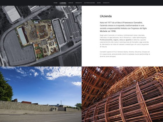Open the Autorizzazioni menu item
Viewport: 163px width, 122px height.
tap(89, 3)
